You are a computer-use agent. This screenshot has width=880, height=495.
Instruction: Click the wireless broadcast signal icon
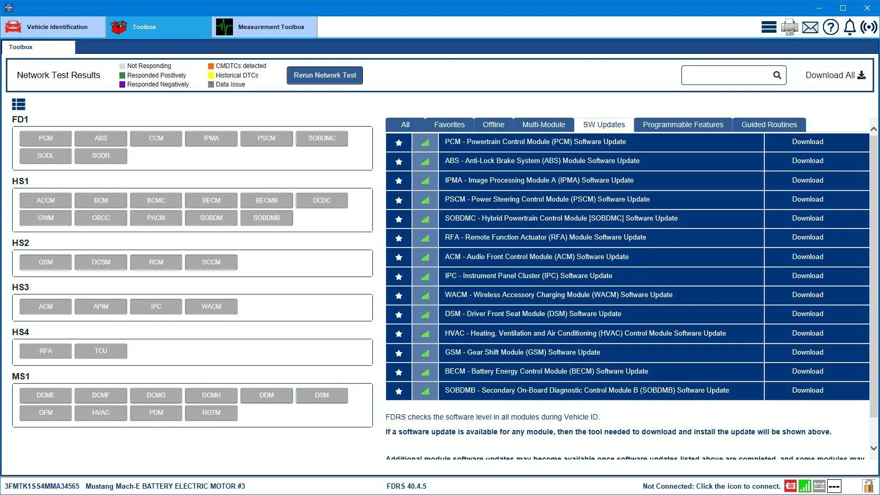coord(869,27)
